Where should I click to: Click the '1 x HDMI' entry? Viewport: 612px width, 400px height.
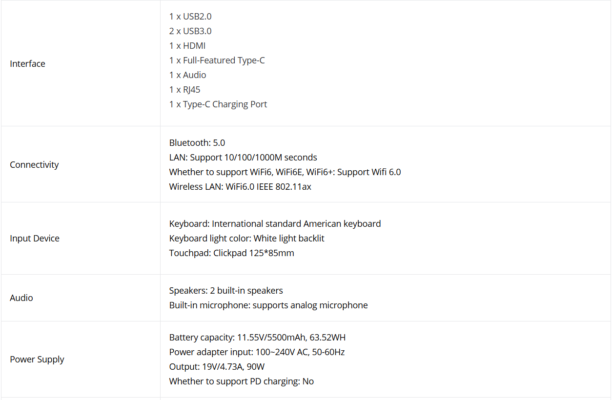point(187,46)
